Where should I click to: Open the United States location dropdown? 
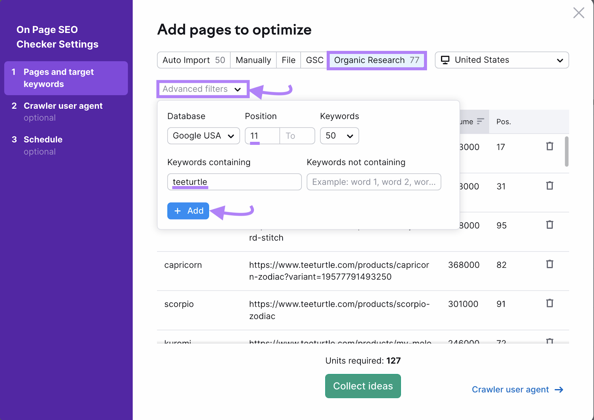[x=560, y=60]
